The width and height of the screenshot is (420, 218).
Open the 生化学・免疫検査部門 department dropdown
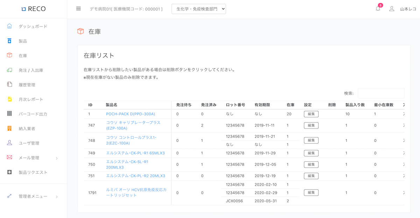[x=198, y=9]
